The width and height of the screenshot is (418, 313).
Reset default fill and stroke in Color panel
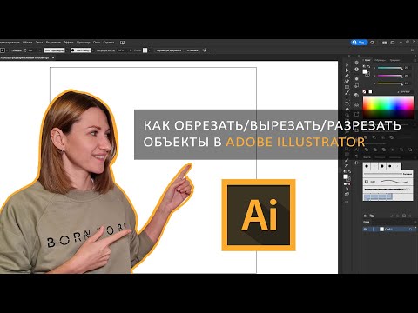364,66
